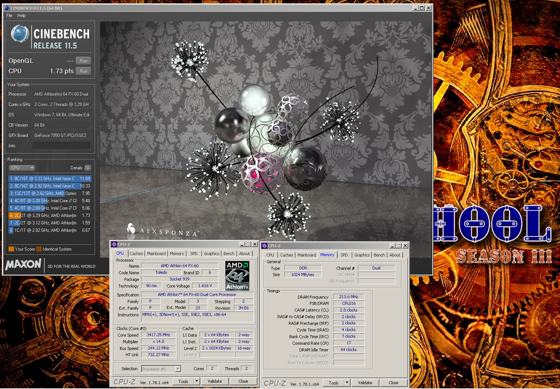Click the Code Name value Toledo
Viewport: 560px width, 389px height.
tap(161, 272)
